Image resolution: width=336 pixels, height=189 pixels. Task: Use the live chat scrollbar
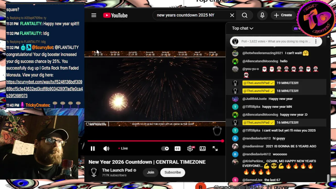coord(328,178)
